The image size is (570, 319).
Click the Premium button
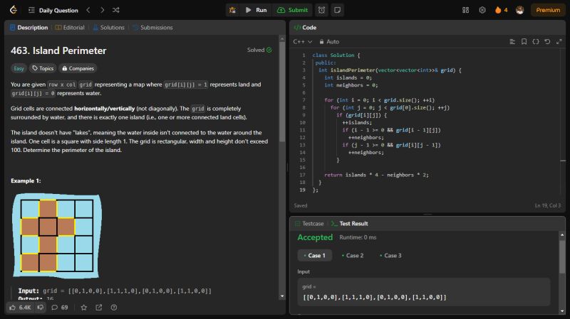pyautogui.click(x=548, y=10)
